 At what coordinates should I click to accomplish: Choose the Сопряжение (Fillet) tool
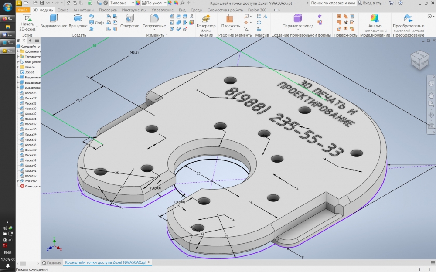click(154, 20)
